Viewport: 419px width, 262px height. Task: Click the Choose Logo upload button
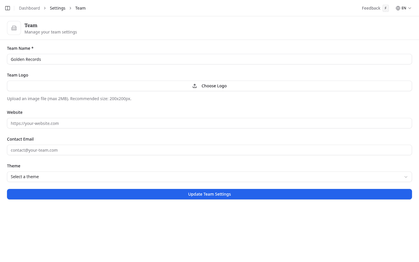pos(210,86)
